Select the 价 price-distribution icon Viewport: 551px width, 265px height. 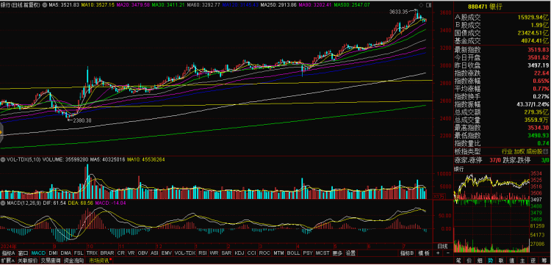click(469, 261)
